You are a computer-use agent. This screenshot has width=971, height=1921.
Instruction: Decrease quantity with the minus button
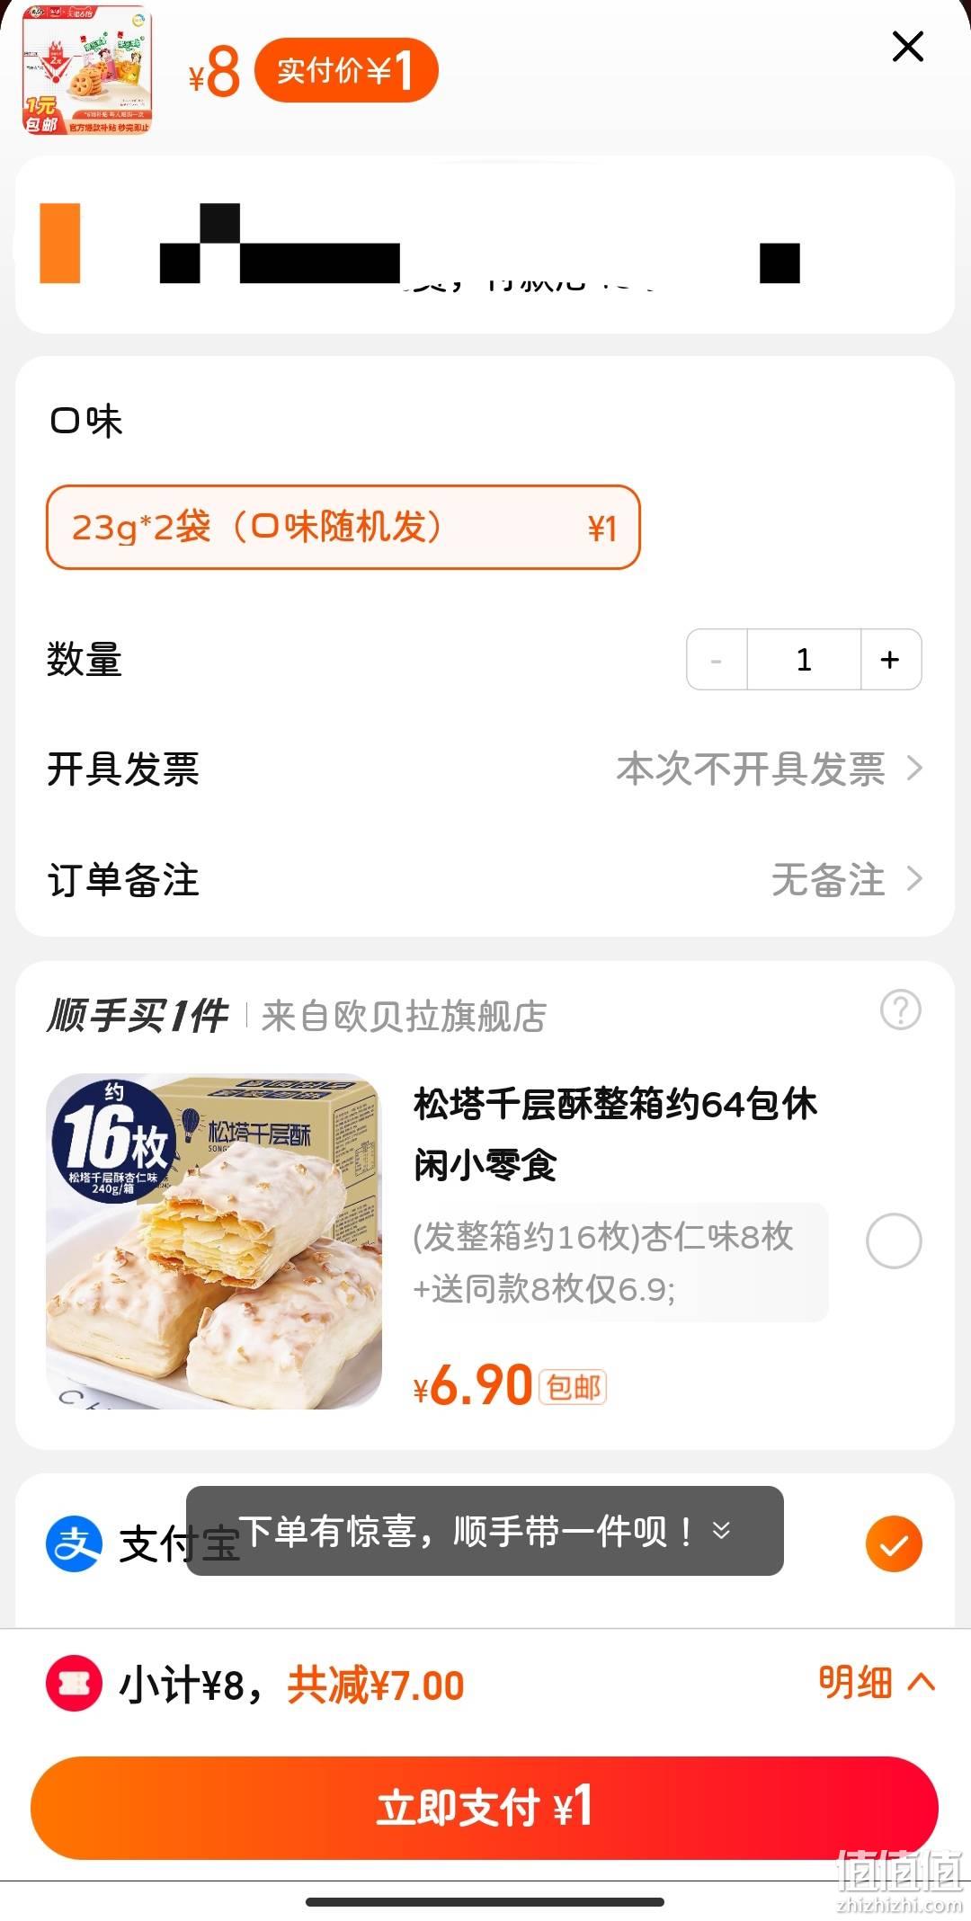click(717, 660)
